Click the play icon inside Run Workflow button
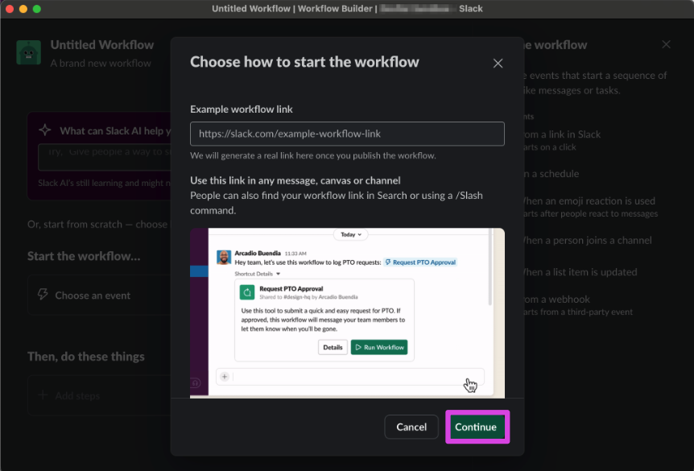This screenshot has width=694, height=471. [360, 348]
